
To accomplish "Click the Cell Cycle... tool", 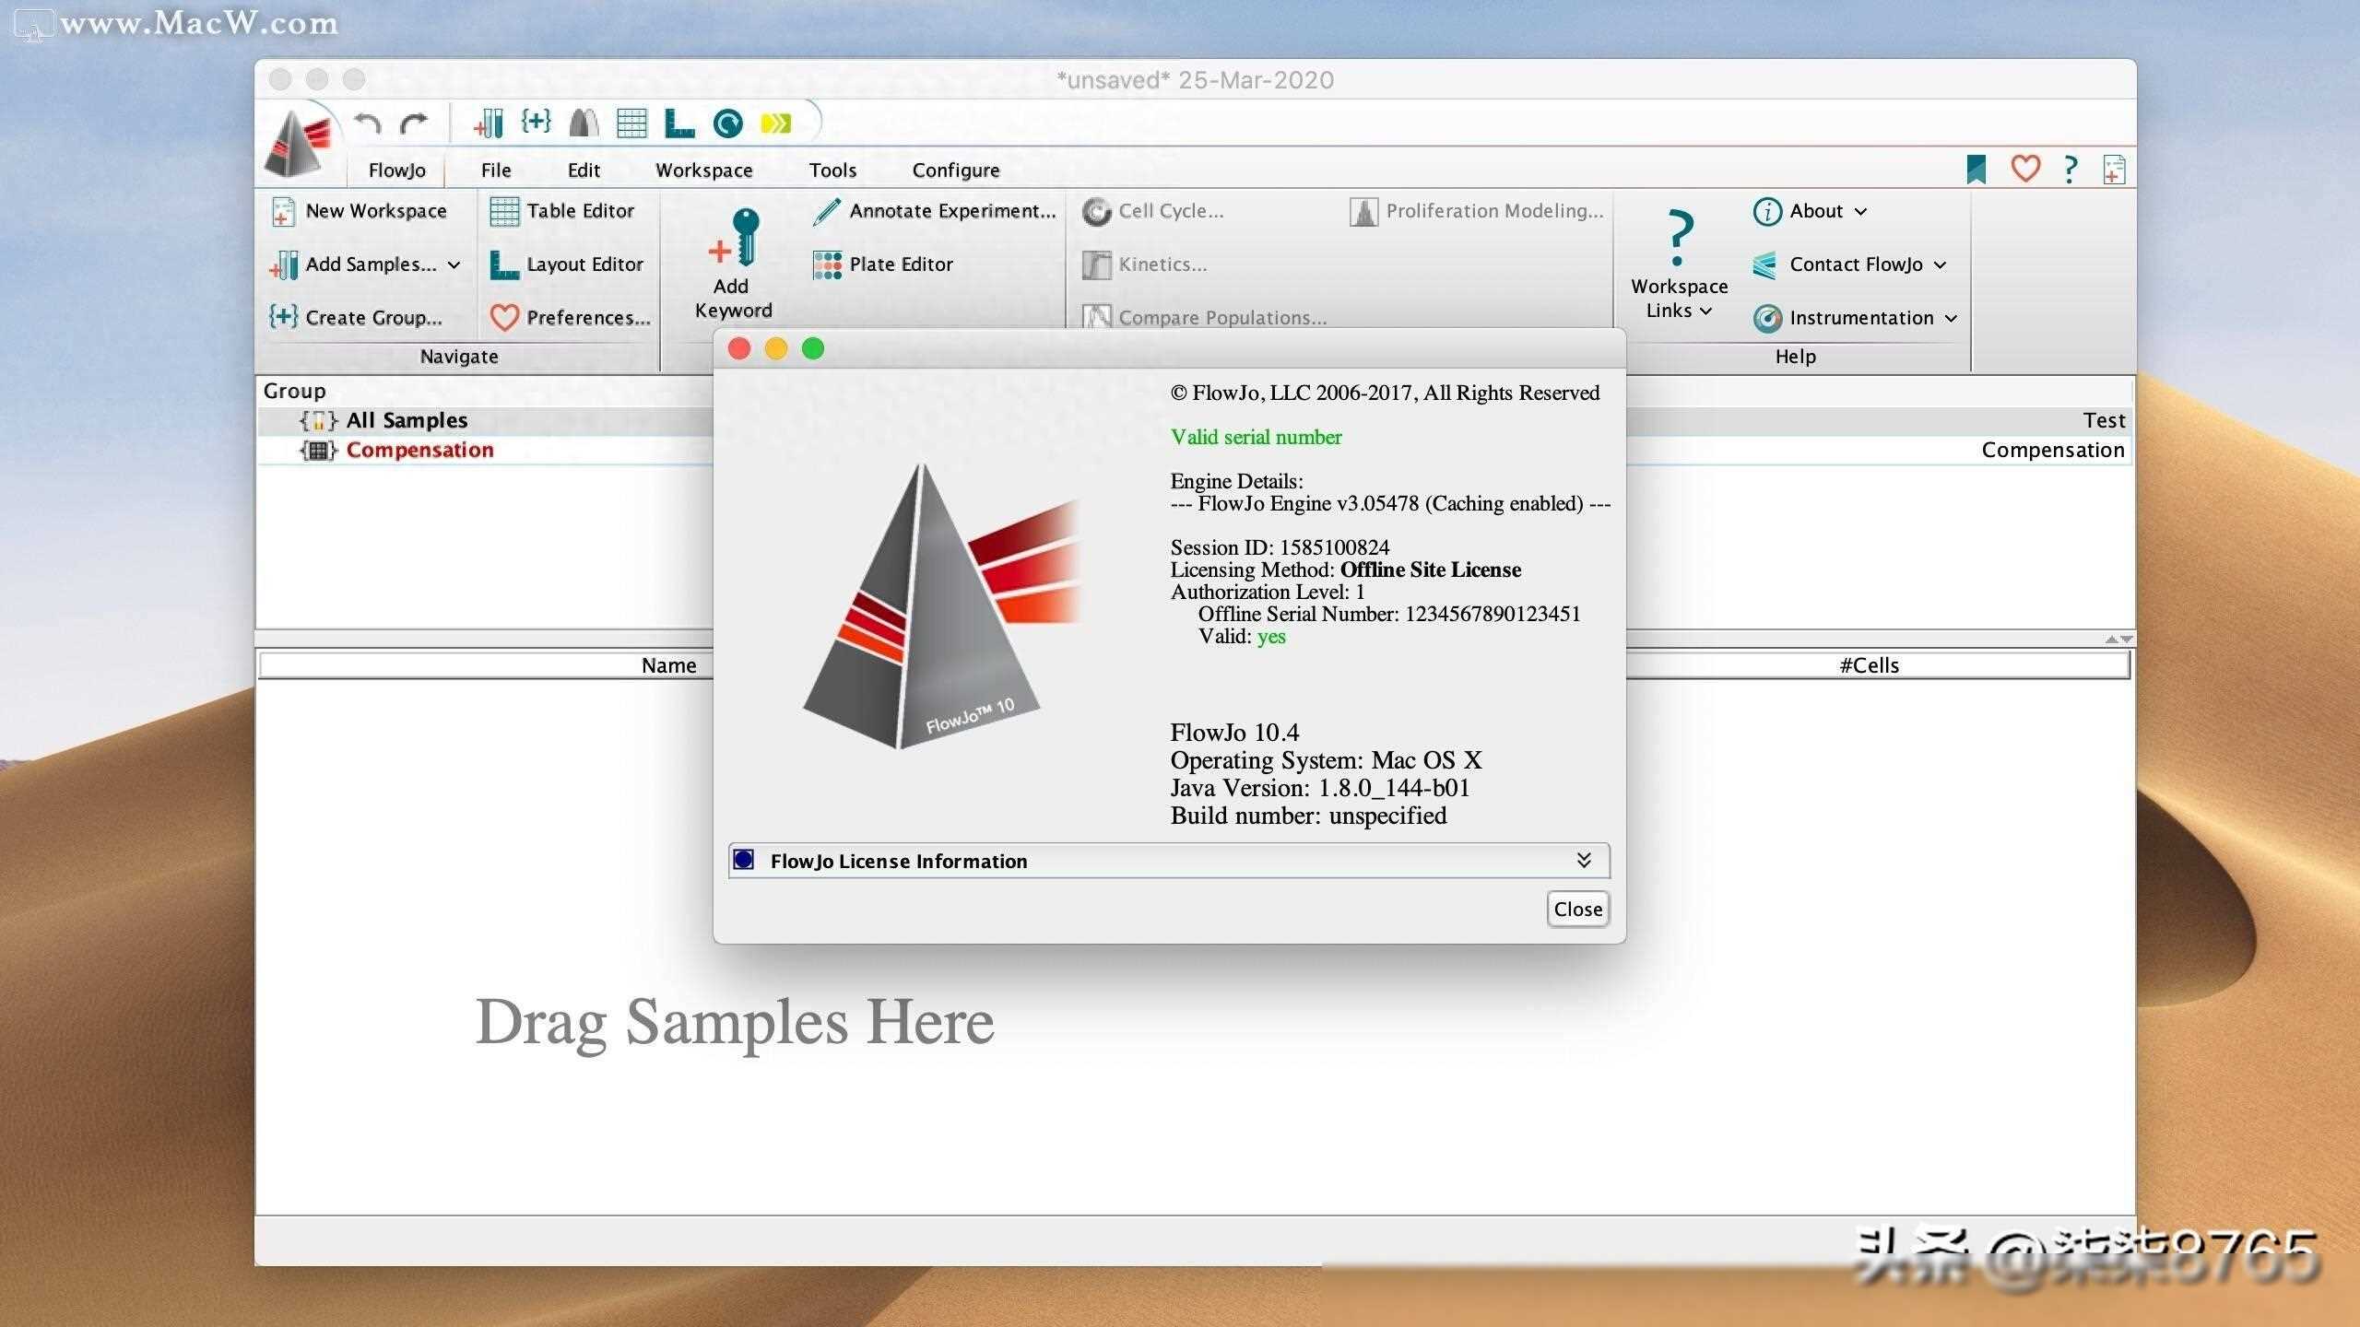I will click(1152, 211).
